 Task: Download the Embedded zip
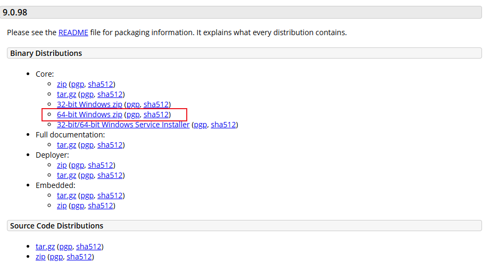click(x=62, y=206)
